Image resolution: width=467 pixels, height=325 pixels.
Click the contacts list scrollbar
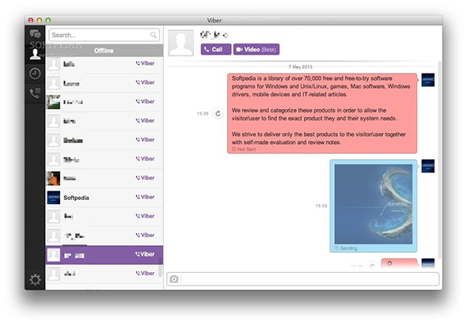click(160, 266)
